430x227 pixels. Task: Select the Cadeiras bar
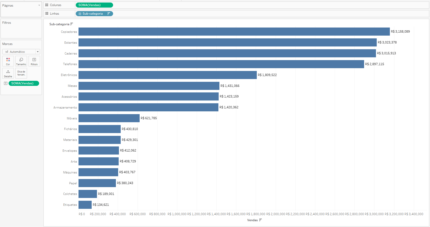[227, 53]
